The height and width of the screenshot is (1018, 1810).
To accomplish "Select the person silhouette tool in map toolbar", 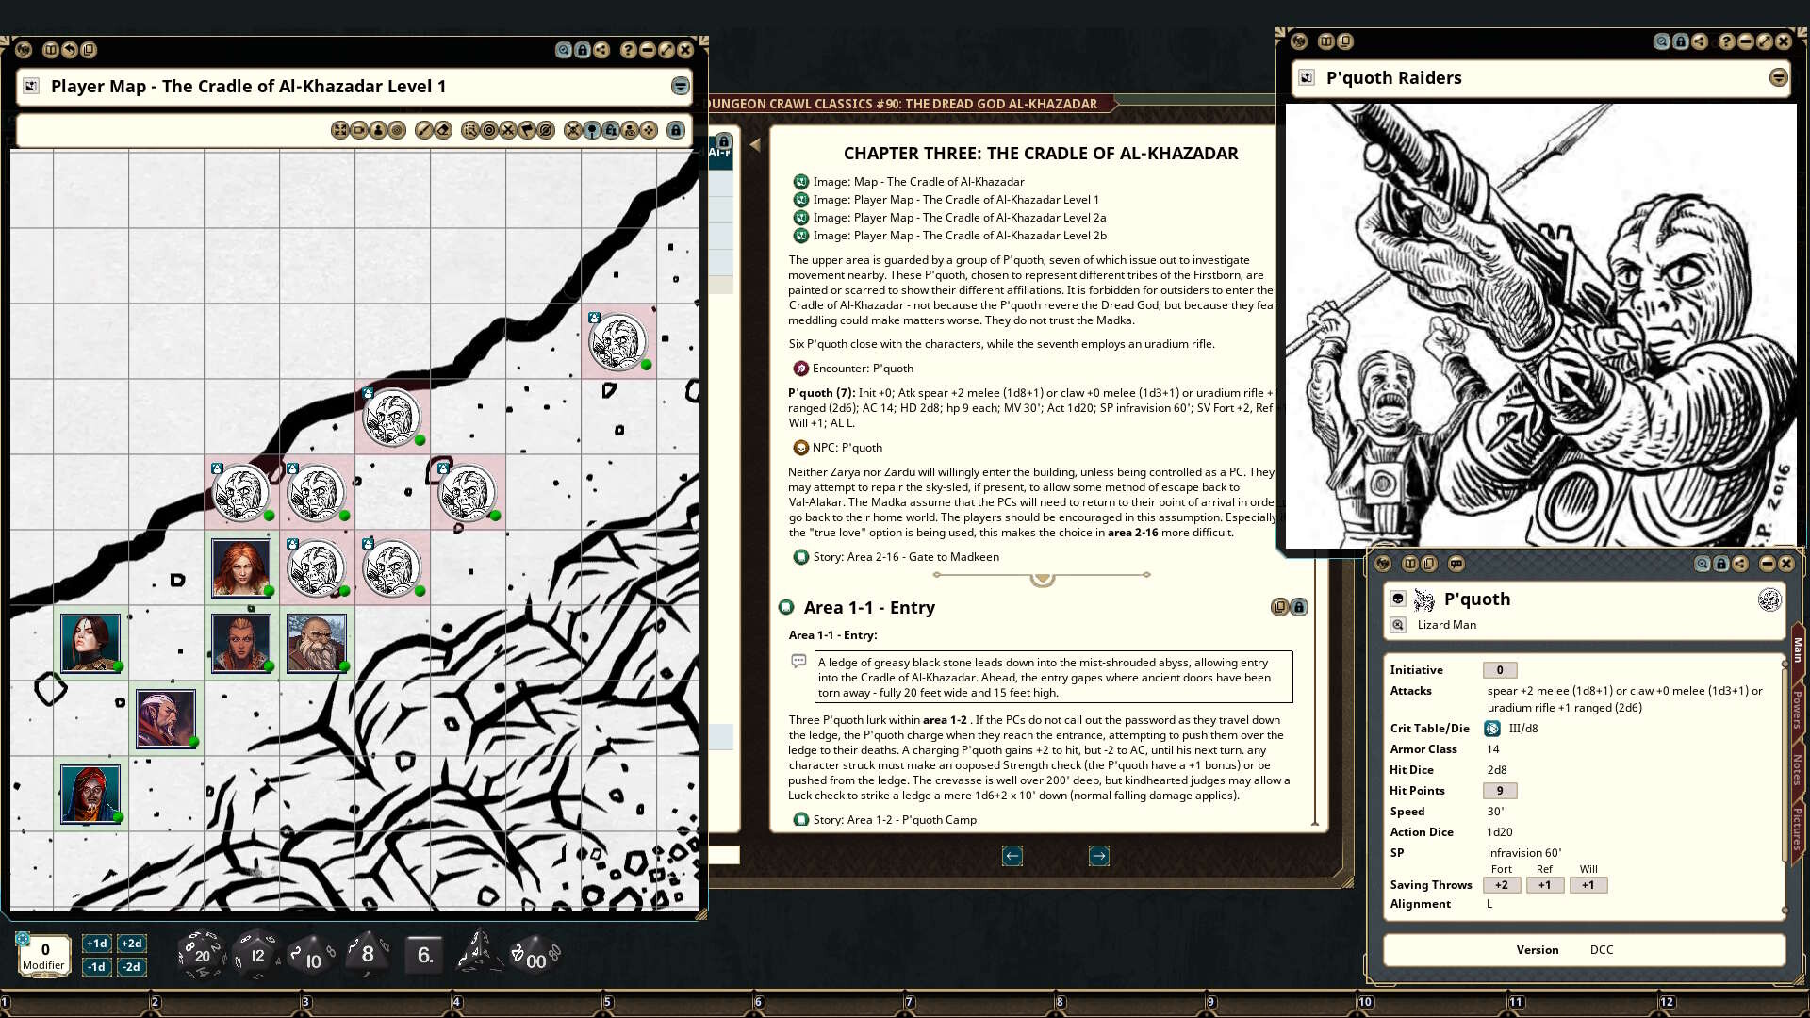I will tap(378, 130).
